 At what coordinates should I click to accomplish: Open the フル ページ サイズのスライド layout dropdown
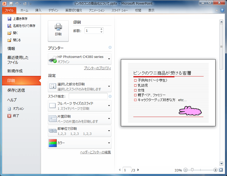[80, 106]
